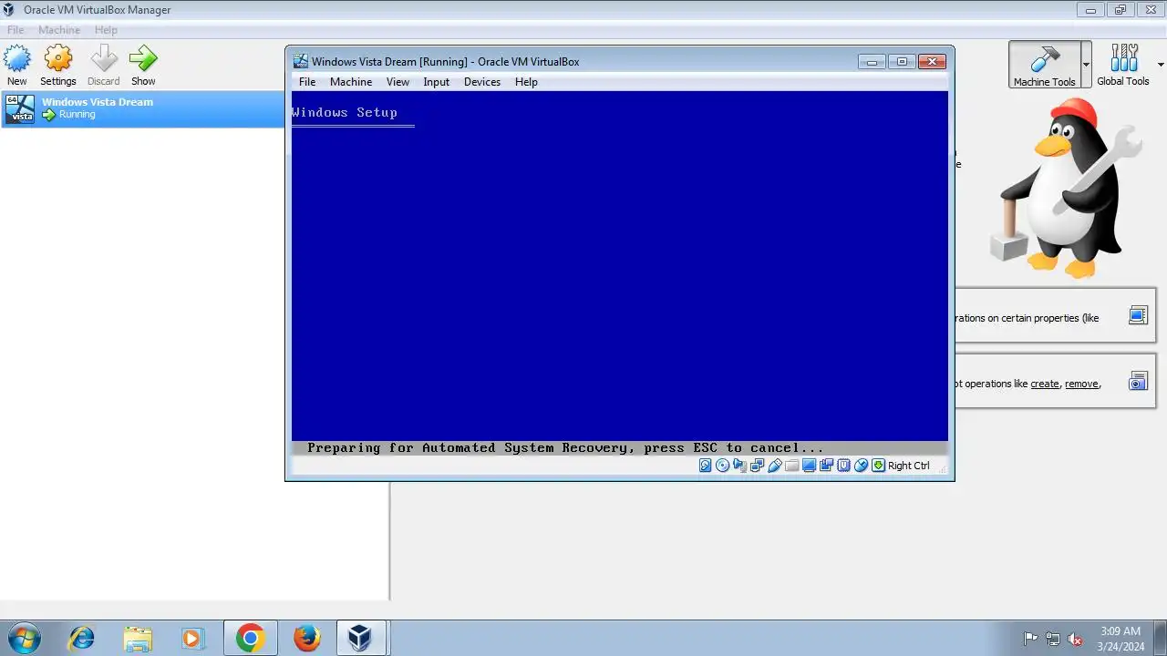Follow the 'create' link
The image size is (1167, 656).
pyautogui.click(x=1045, y=384)
